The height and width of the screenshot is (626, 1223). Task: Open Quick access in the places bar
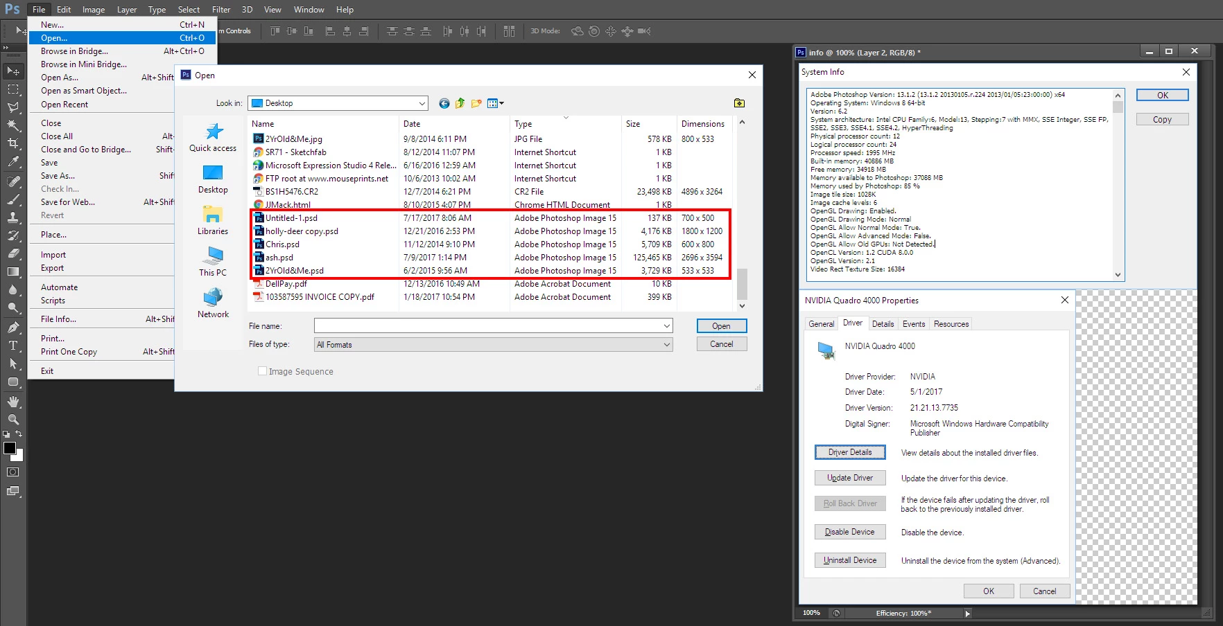click(213, 138)
